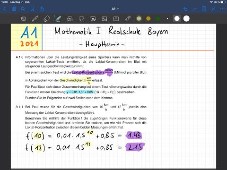Choose the green color swatch
Image resolution: width=227 pixels, height=170 pixels.
click(x=158, y=19)
